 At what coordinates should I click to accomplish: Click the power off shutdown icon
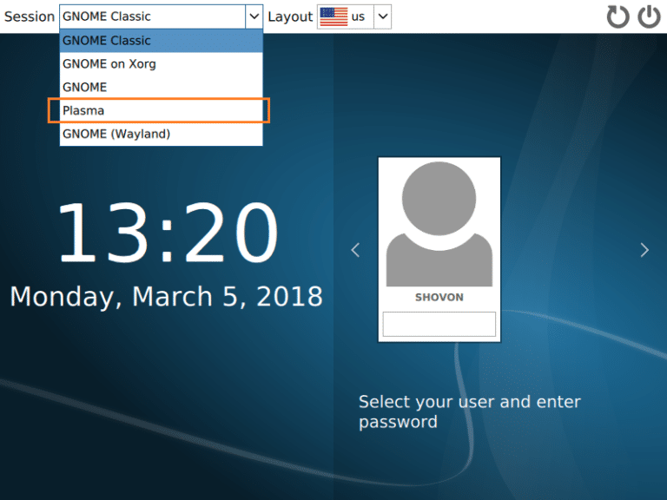[649, 16]
